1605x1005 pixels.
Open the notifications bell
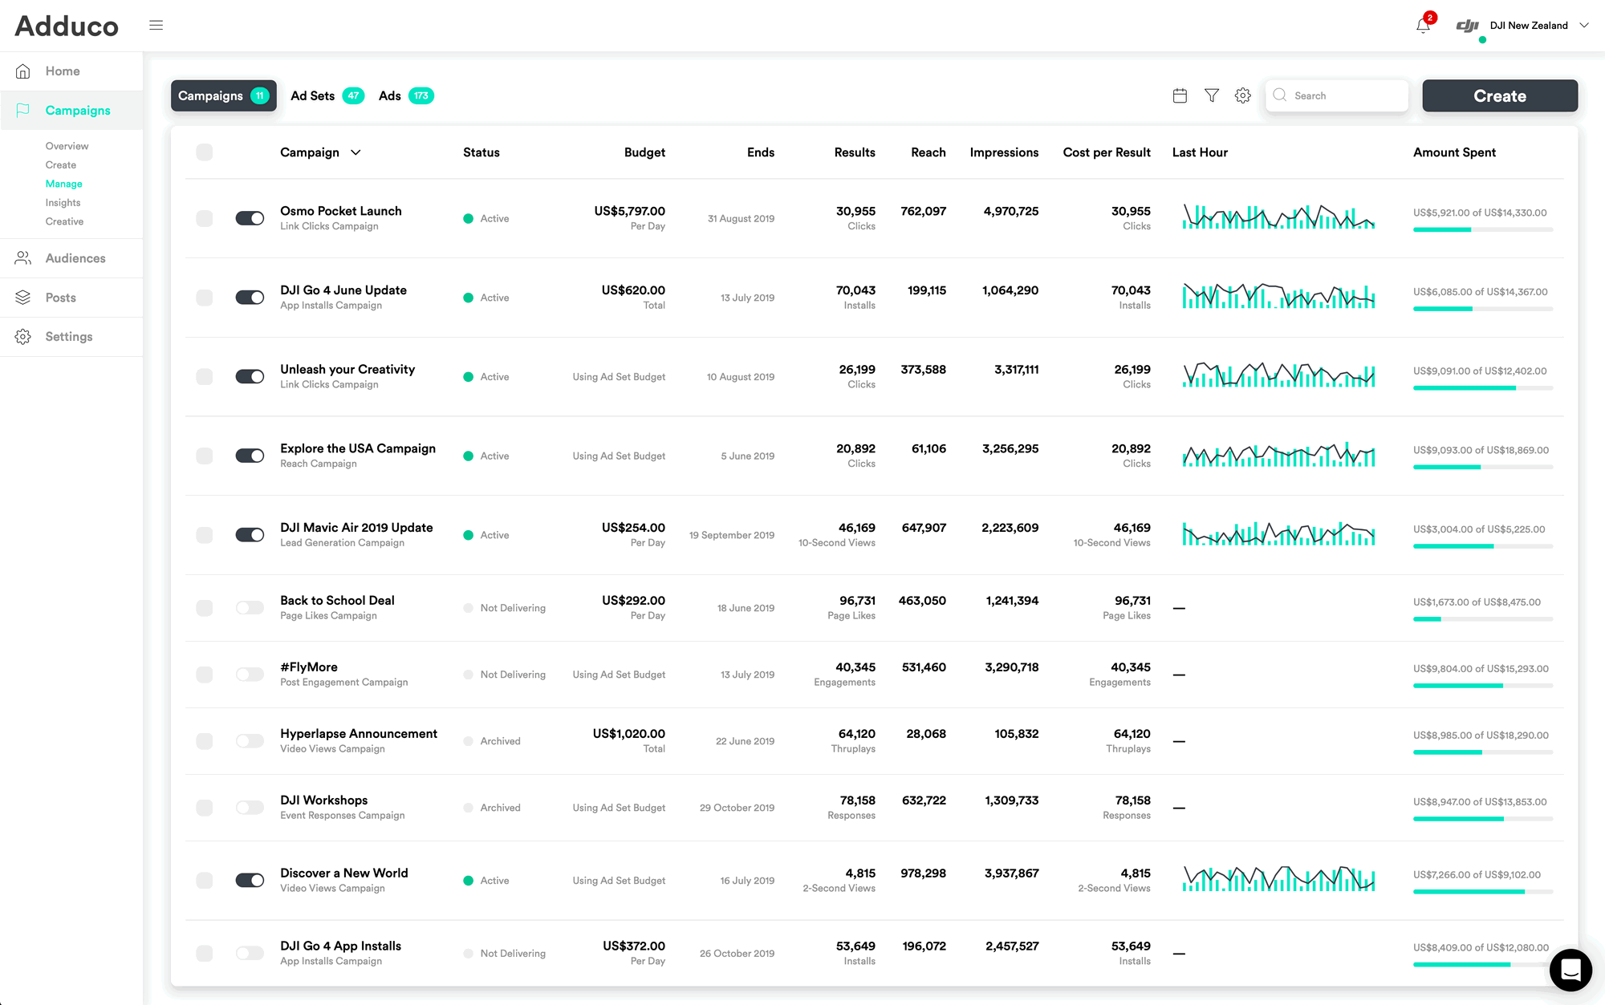[x=1423, y=26]
